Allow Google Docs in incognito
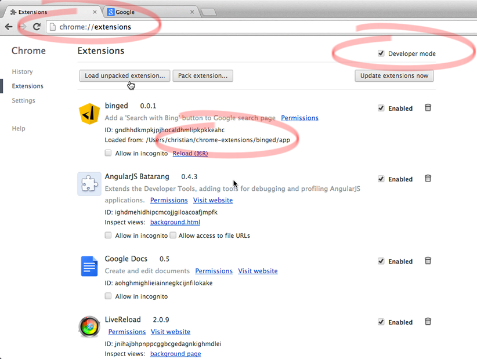This screenshot has width=477, height=359. (108, 296)
